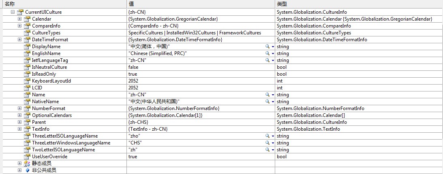
Task: Open visualizer dropdown arrow for Name row
Action: click(x=273, y=95)
